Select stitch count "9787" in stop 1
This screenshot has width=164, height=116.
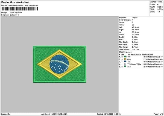tap(128, 57)
